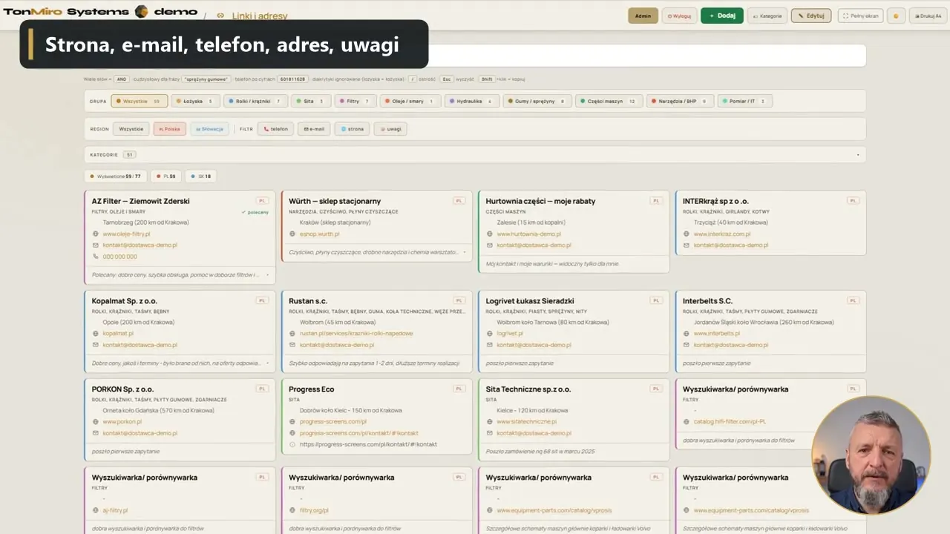
Task: Switch to the Części maszyn group tab
Action: click(609, 102)
